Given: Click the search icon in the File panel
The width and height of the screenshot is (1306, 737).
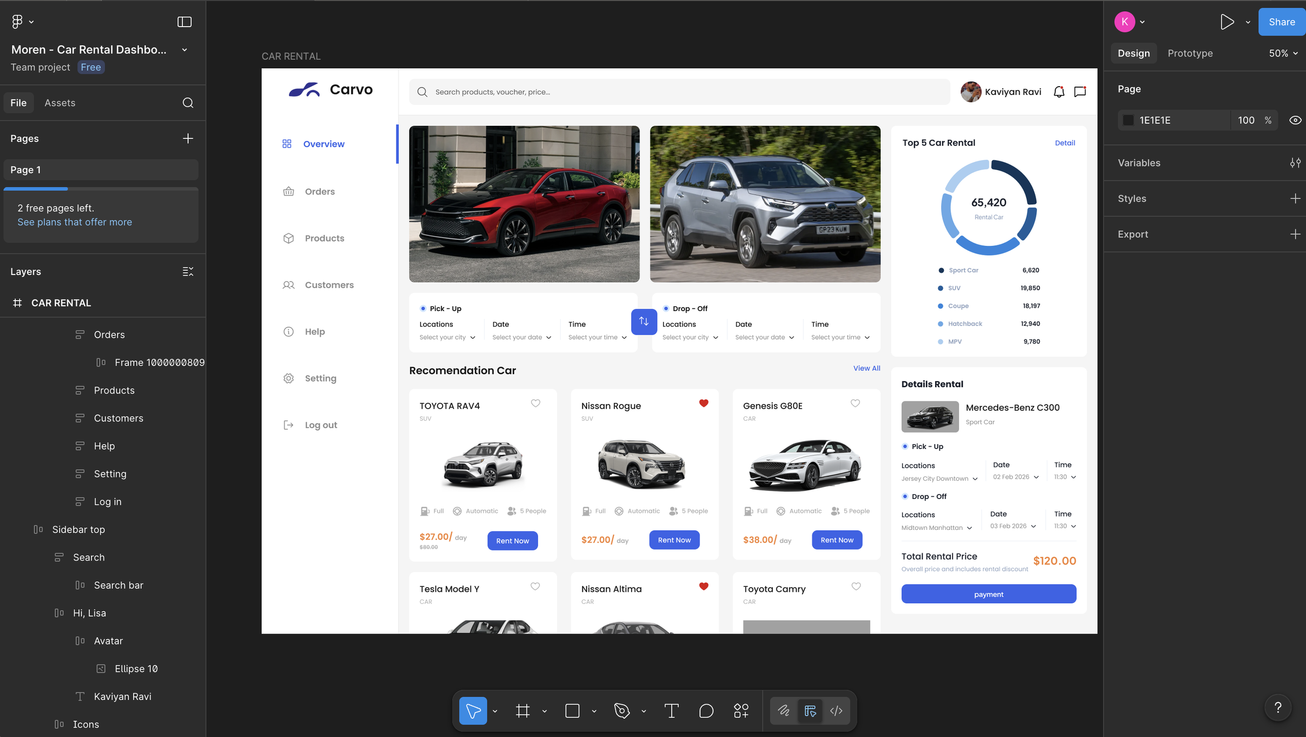Looking at the screenshot, I should 188,103.
